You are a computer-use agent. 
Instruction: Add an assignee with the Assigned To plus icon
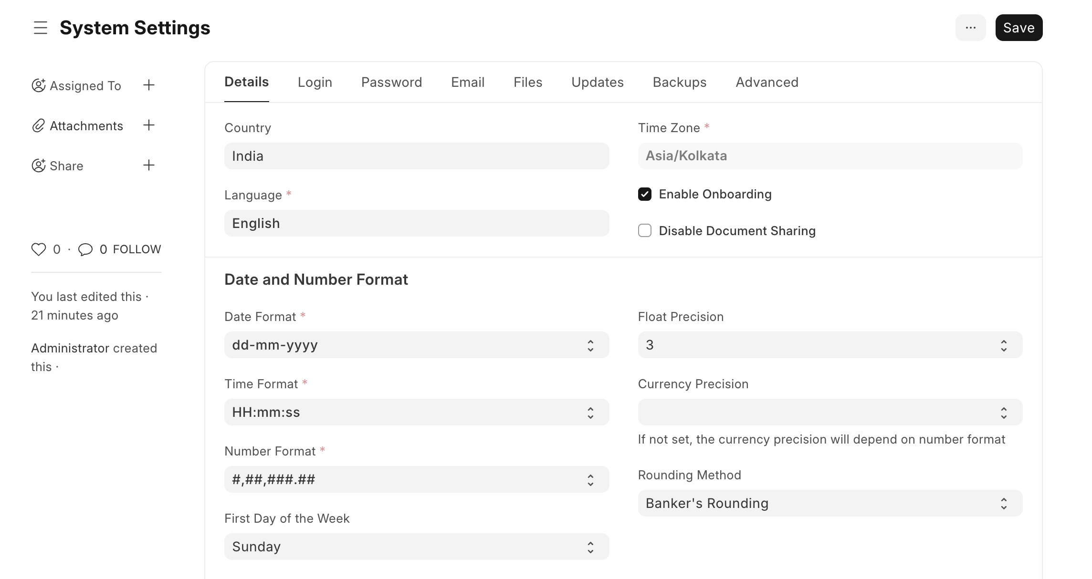point(149,85)
